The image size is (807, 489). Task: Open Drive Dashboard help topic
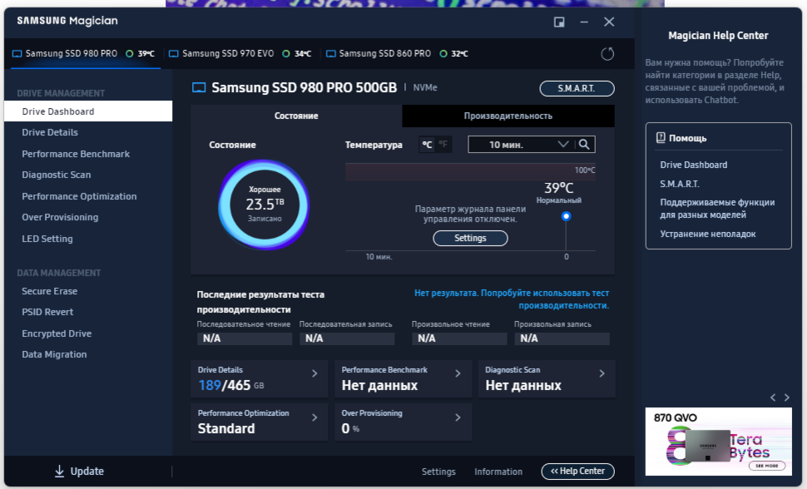(693, 165)
